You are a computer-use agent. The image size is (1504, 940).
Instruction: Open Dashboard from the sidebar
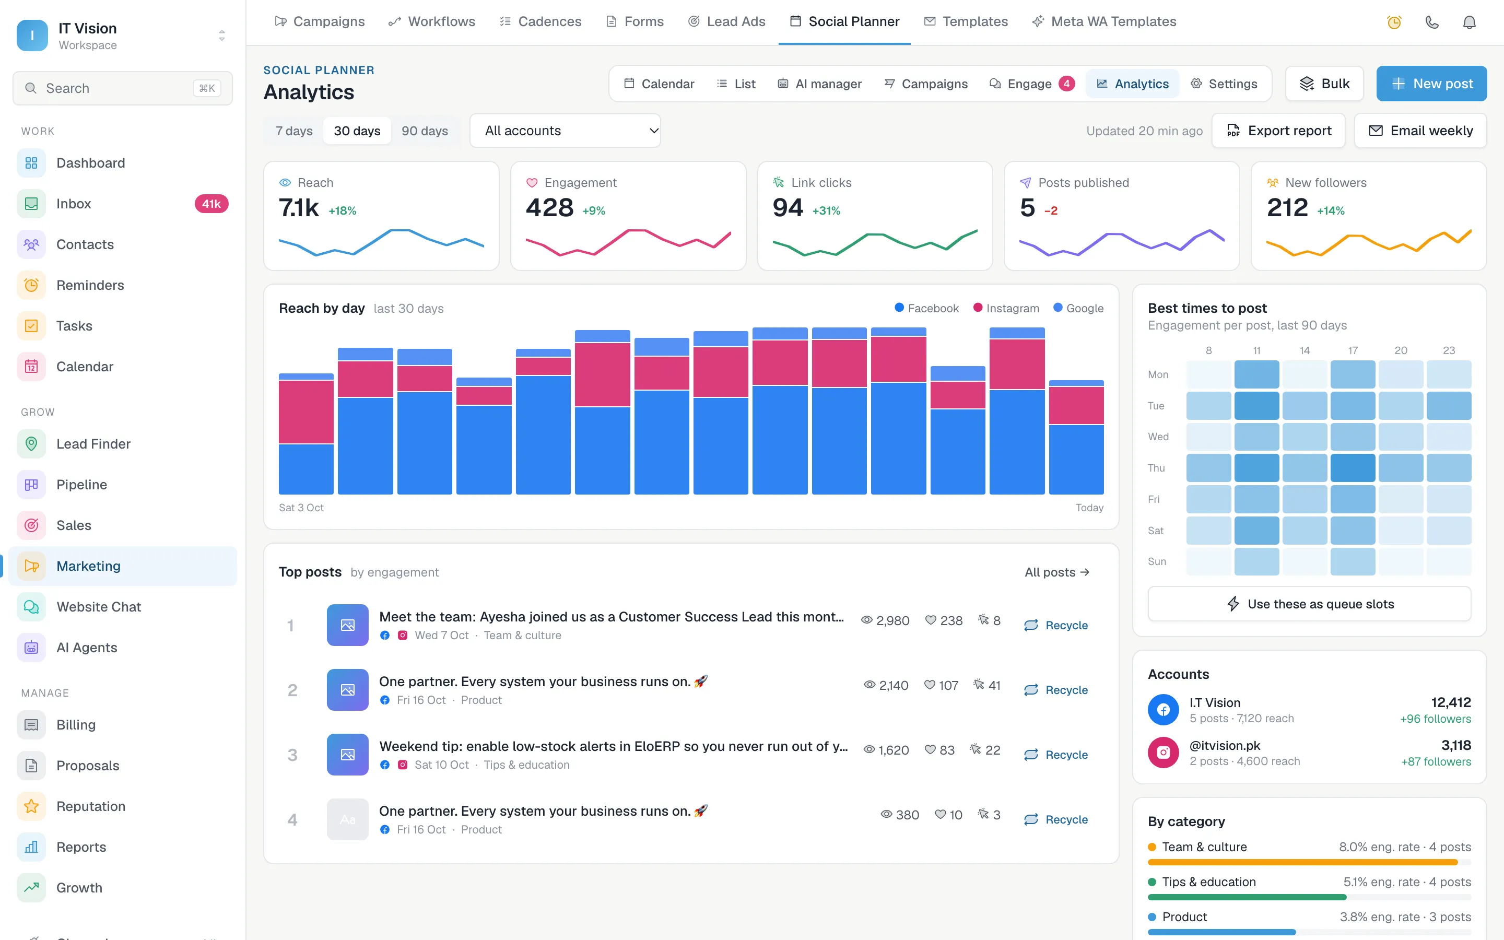122,163
